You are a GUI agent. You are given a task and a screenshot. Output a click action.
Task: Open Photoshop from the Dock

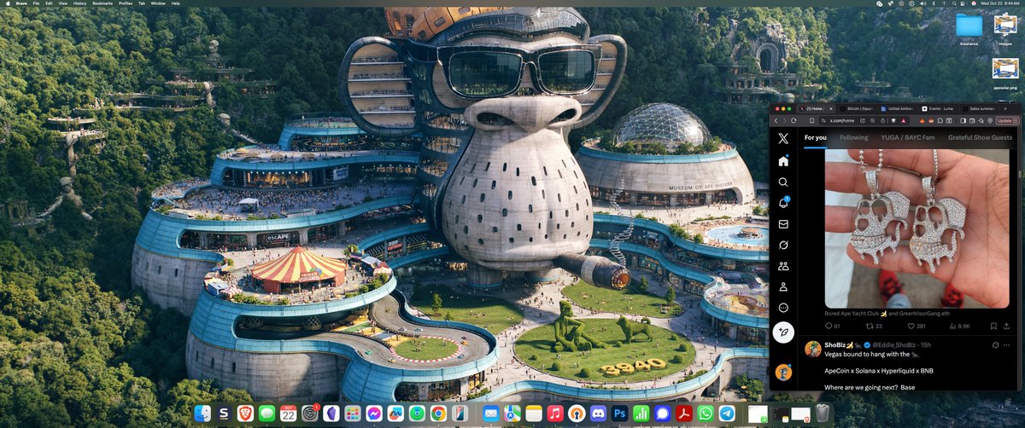coord(619,413)
